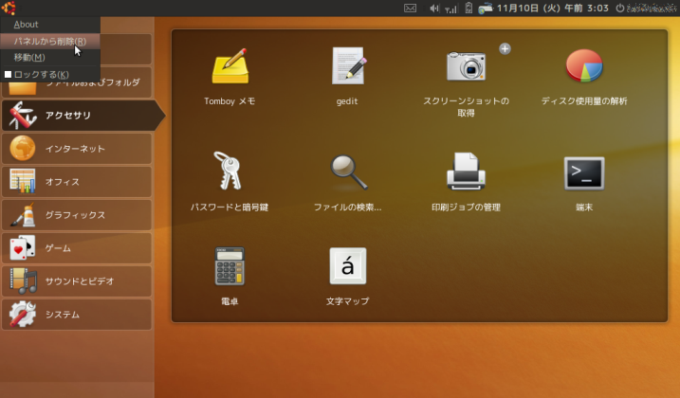This screenshot has width=680, height=398.
Task: Switch to the システム category
Action: (x=77, y=315)
